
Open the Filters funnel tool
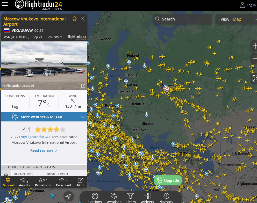[131, 198]
